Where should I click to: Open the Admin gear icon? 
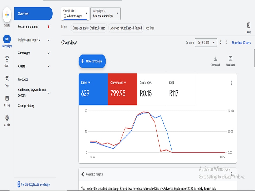pos(7,118)
